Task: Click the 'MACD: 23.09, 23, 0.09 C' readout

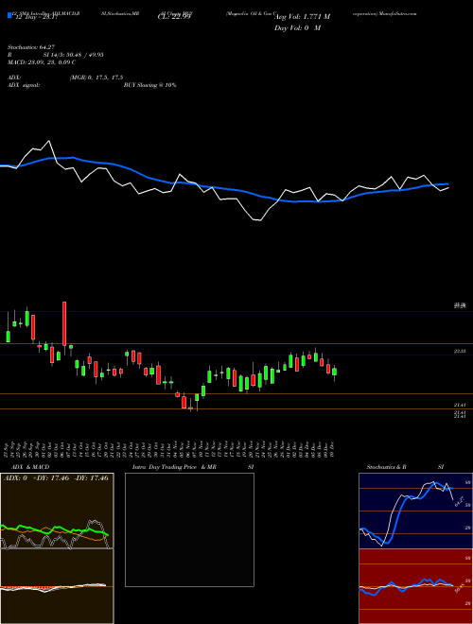Action: click(42, 62)
